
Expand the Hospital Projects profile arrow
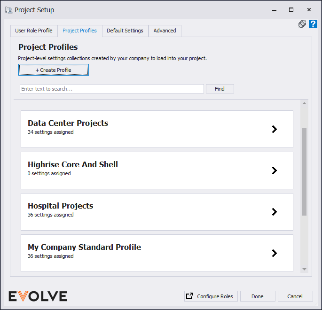pyautogui.click(x=275, y=212)
